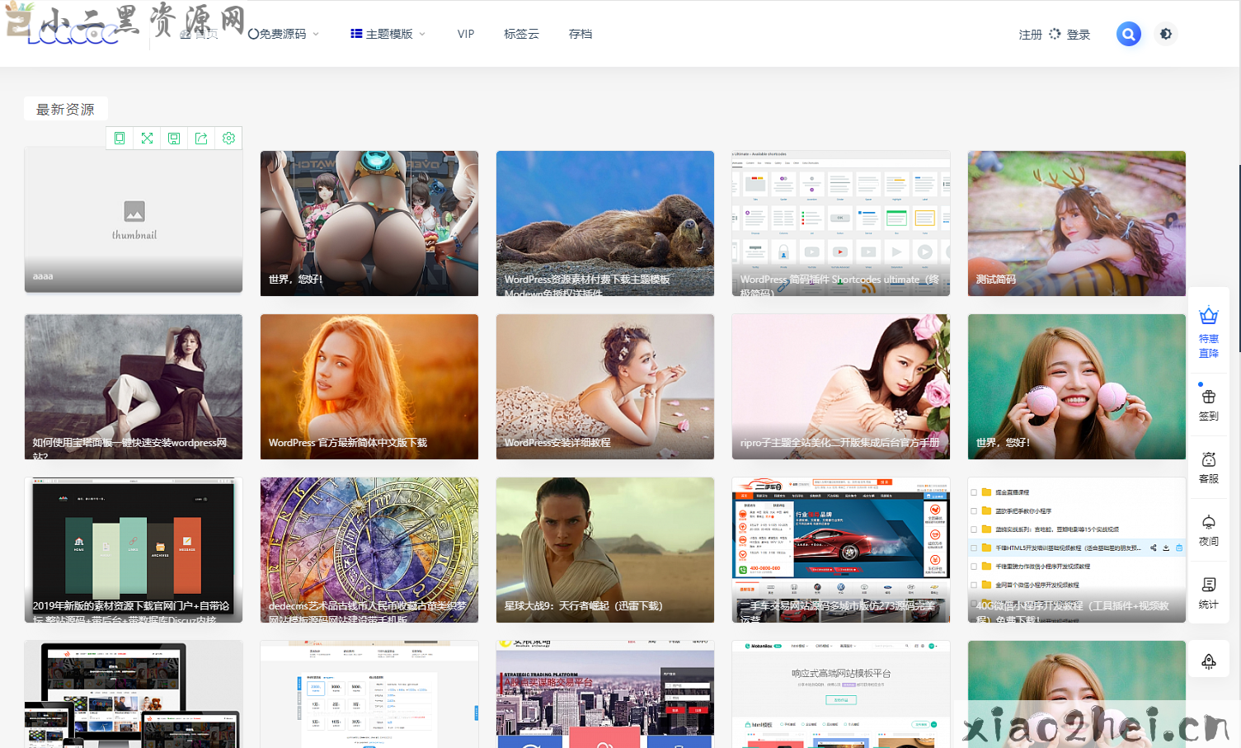Open the 星球大战9：天行者崛起 card
The image size is (1241, 748).
(605, 550)
